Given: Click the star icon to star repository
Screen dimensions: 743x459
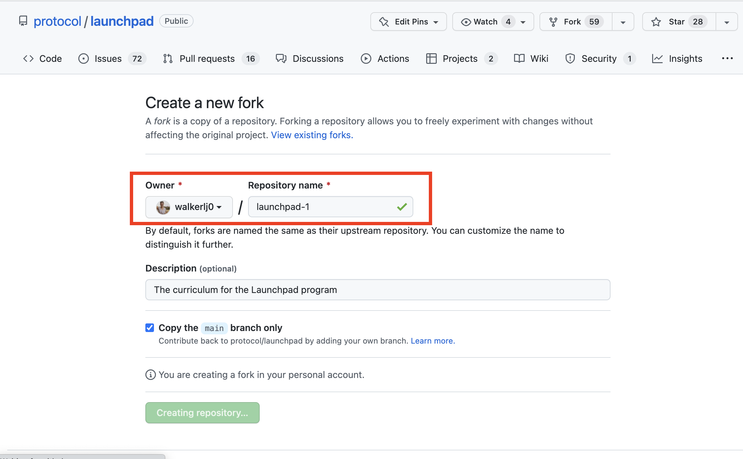Looking at the screenshot, I should click(656, 22).
